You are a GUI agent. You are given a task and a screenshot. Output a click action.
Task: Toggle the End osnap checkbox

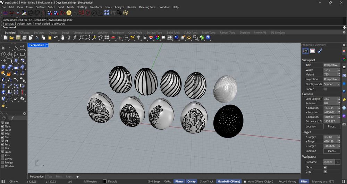2,123
